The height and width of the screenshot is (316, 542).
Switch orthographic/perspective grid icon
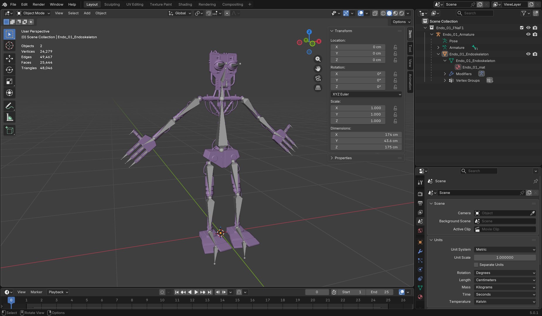point(318,87)
